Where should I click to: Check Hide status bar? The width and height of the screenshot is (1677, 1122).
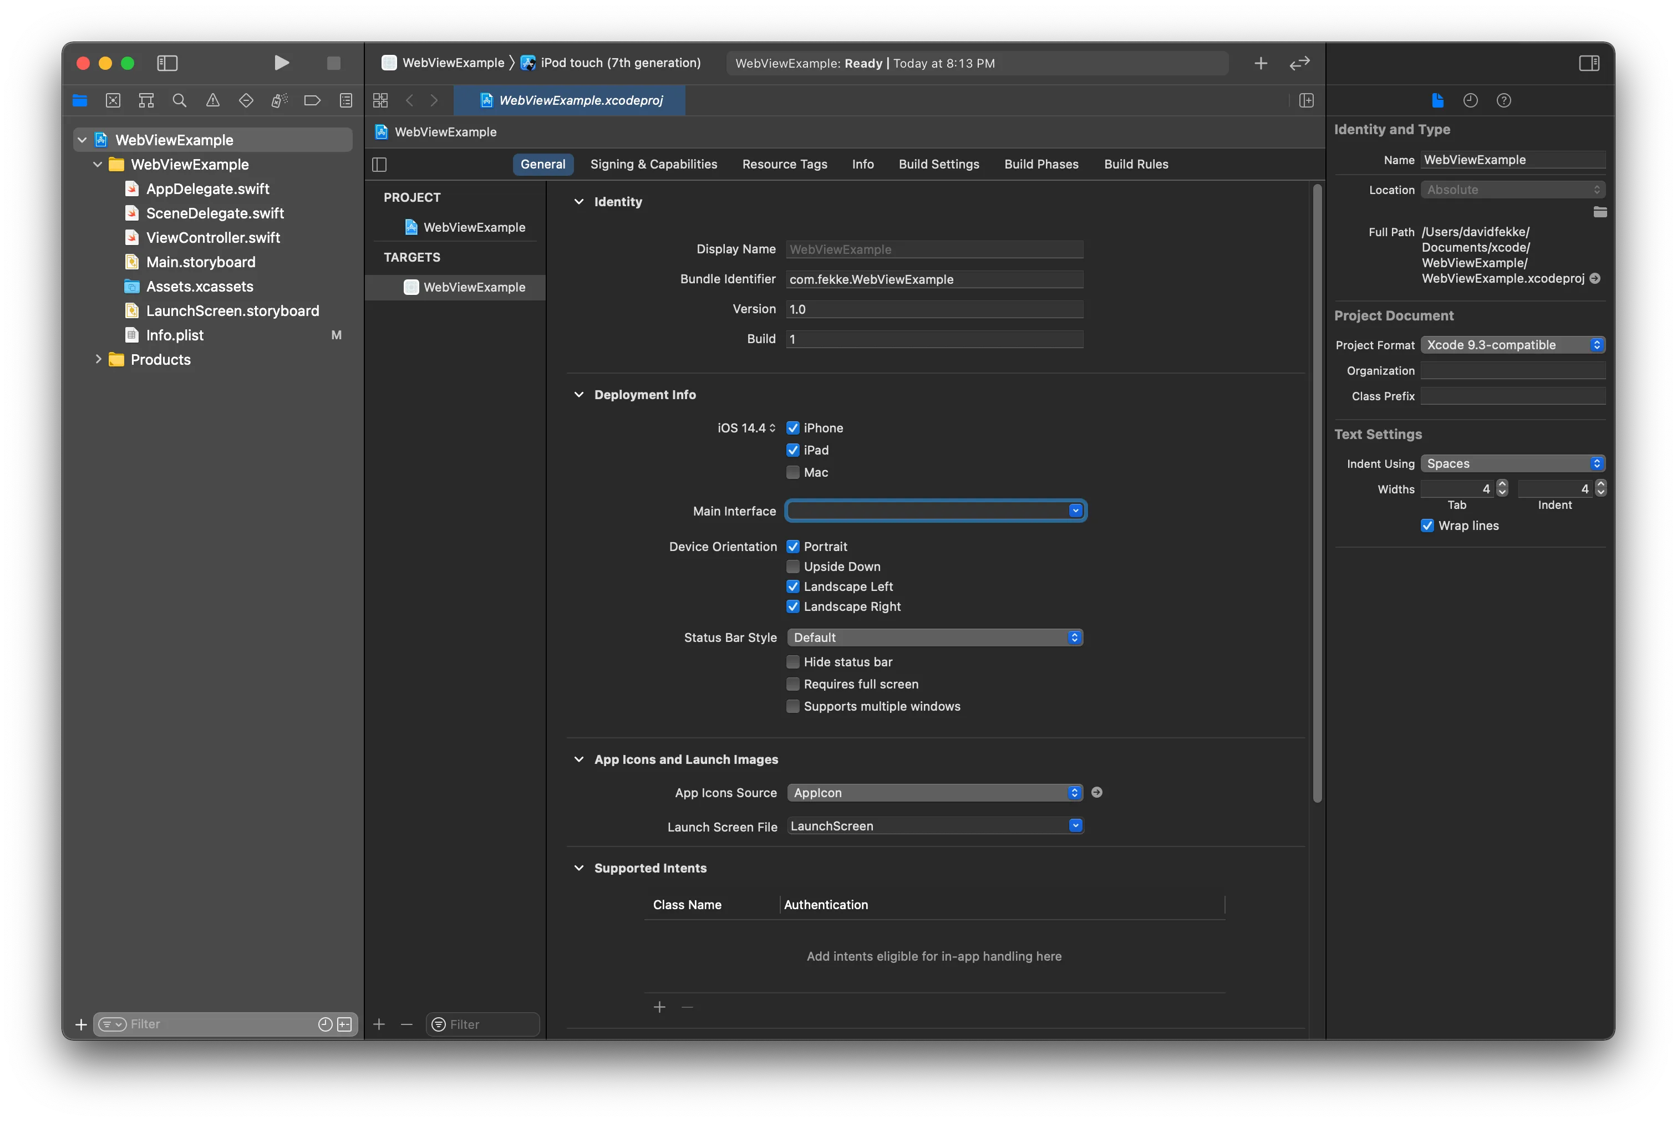pyautogui.click(x=792, y=662)
